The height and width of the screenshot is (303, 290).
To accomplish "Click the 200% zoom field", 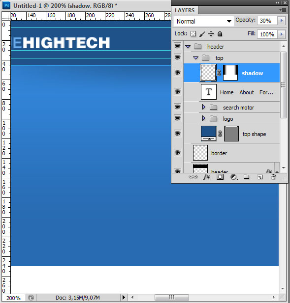I will click(13, 298).
